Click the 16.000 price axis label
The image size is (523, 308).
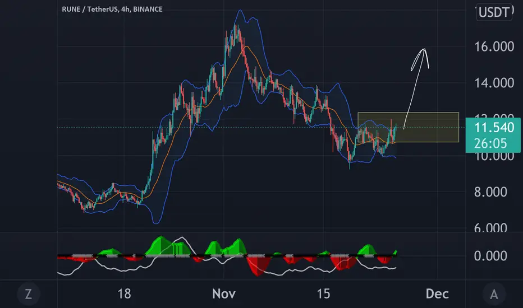[494, 46]
